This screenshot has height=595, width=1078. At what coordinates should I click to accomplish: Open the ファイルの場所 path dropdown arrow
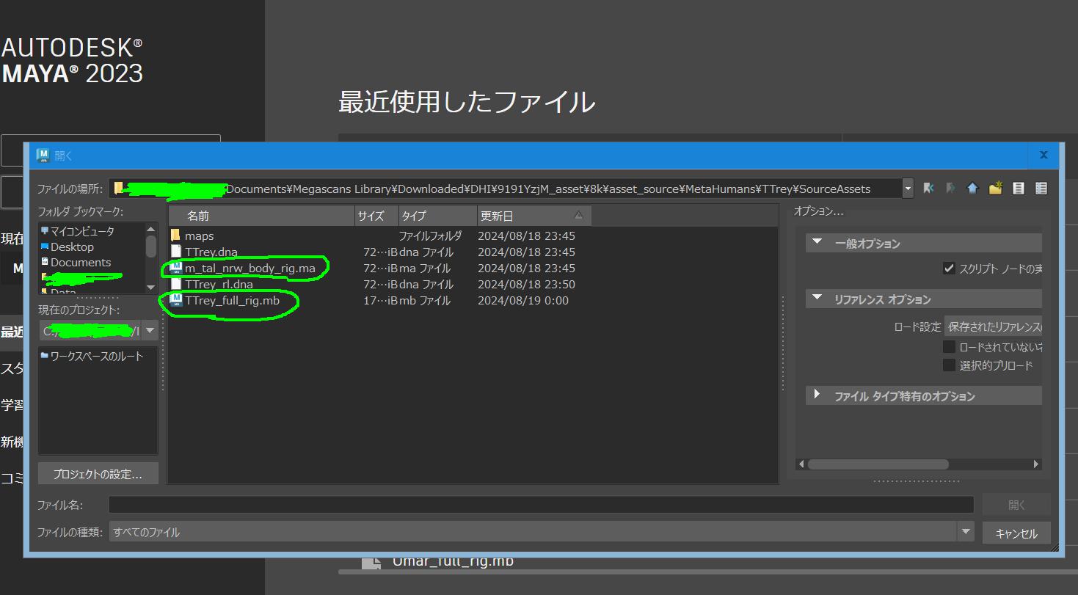coord(908,189)
